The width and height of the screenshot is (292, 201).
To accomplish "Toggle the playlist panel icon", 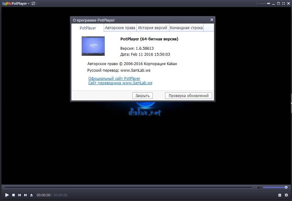I will coord(279,195).
